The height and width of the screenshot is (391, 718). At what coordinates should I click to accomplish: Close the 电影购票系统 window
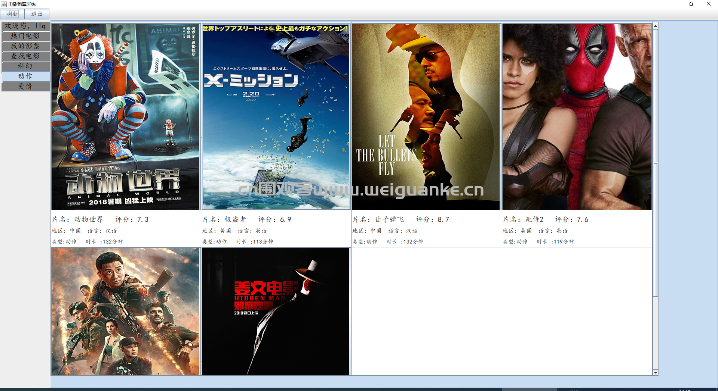[x=709, y=4]
